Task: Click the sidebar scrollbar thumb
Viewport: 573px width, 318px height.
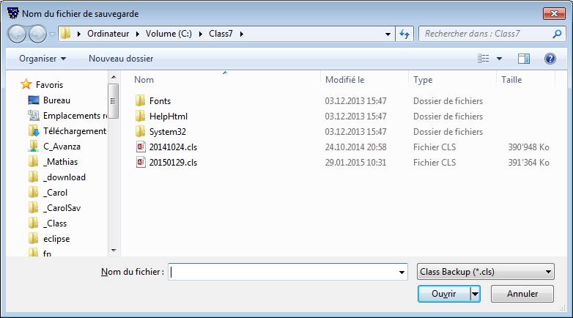Action: 114,101
